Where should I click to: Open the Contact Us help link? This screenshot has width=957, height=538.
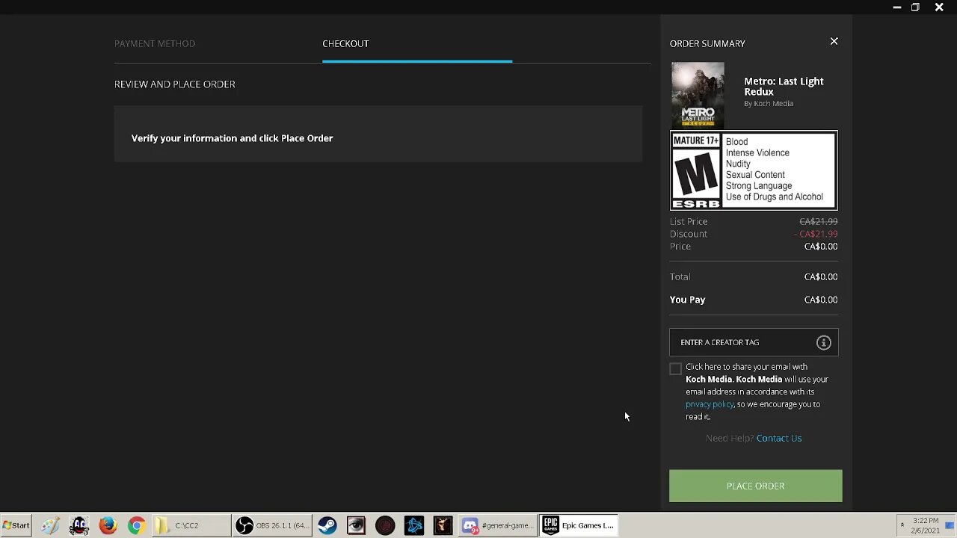(x=778, y=438)
